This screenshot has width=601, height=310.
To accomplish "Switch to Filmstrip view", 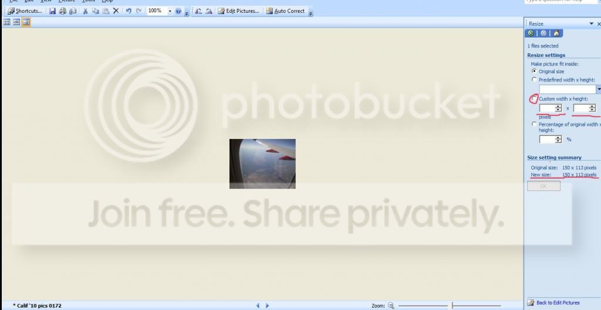I will [x=16, y=22].
